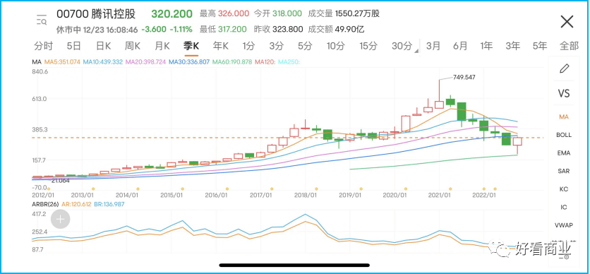Toggle the SAR indicator

point(564,171)
